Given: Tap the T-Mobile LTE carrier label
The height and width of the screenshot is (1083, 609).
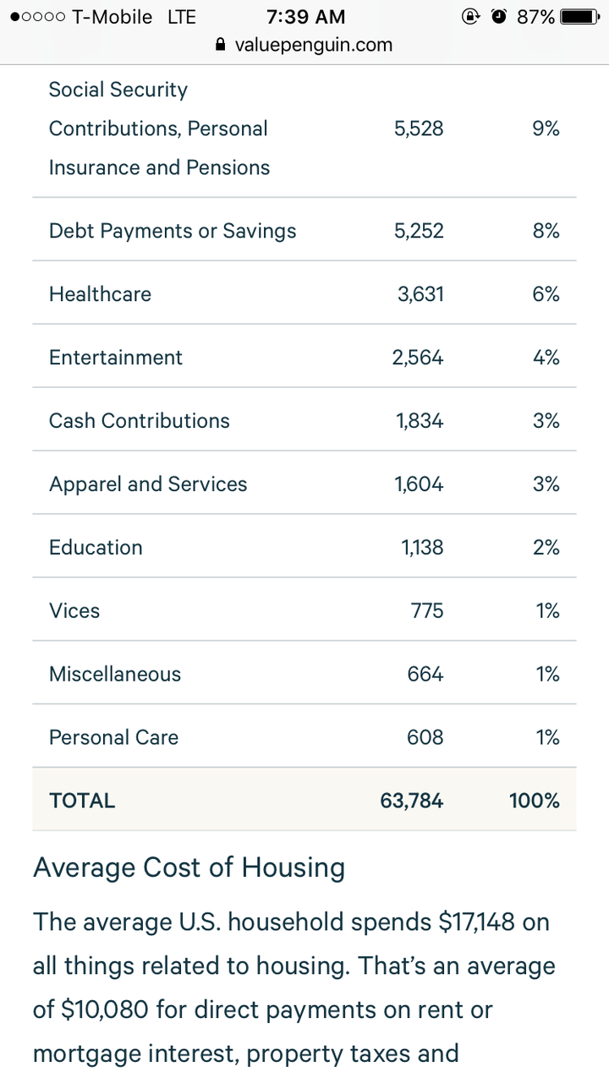Looking at the screenshot, I should pyautogui.click(x=134, y=17).
